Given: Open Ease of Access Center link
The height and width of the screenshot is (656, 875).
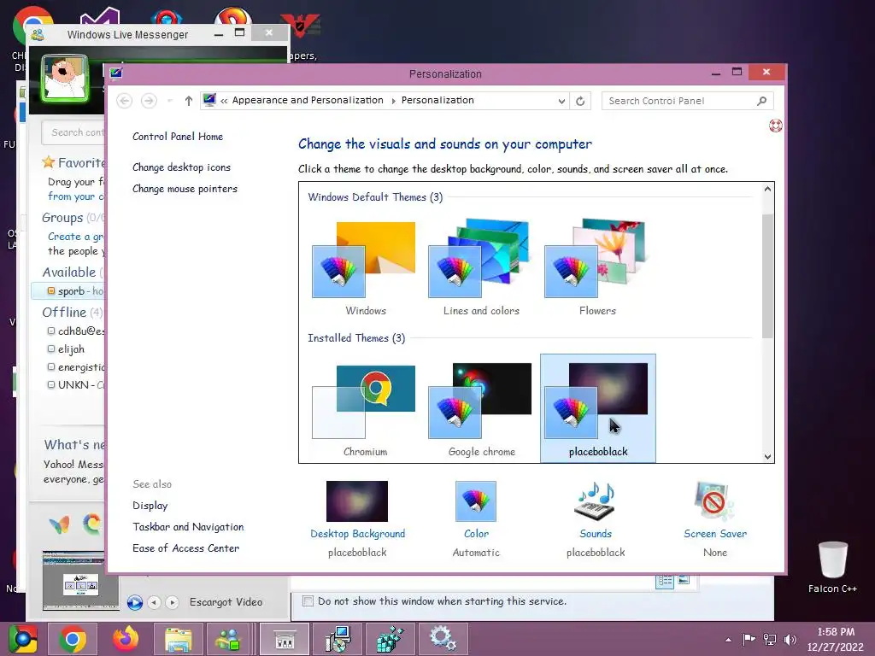Looking at the screenshot, I should (x=185, y=548).
